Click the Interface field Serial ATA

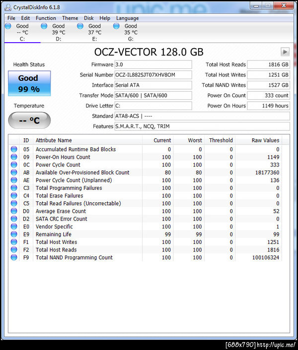coord(153,85)
